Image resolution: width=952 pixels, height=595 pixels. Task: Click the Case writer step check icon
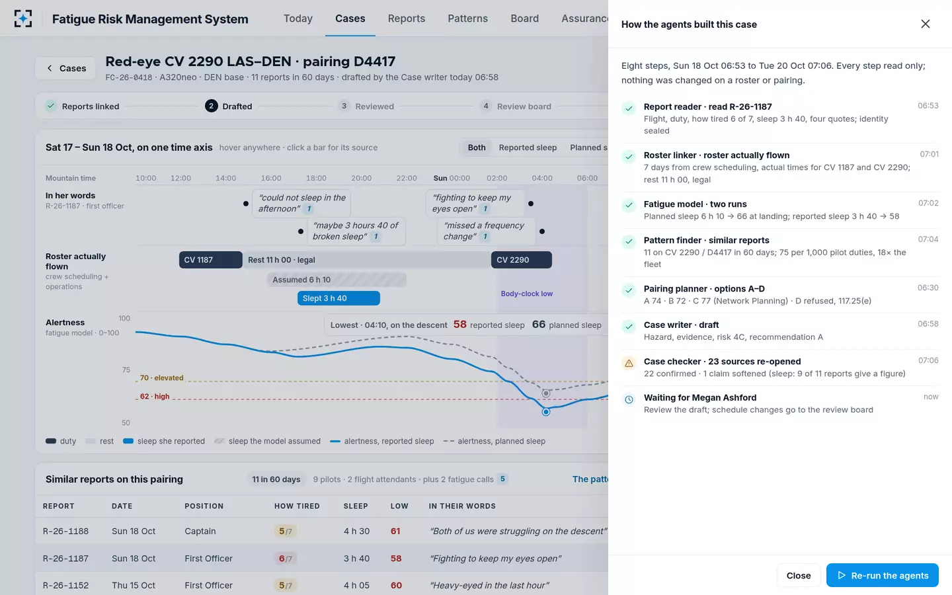(x=629, y=326)
